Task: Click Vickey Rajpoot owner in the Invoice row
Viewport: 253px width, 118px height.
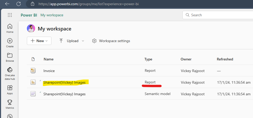Action: 193,71
